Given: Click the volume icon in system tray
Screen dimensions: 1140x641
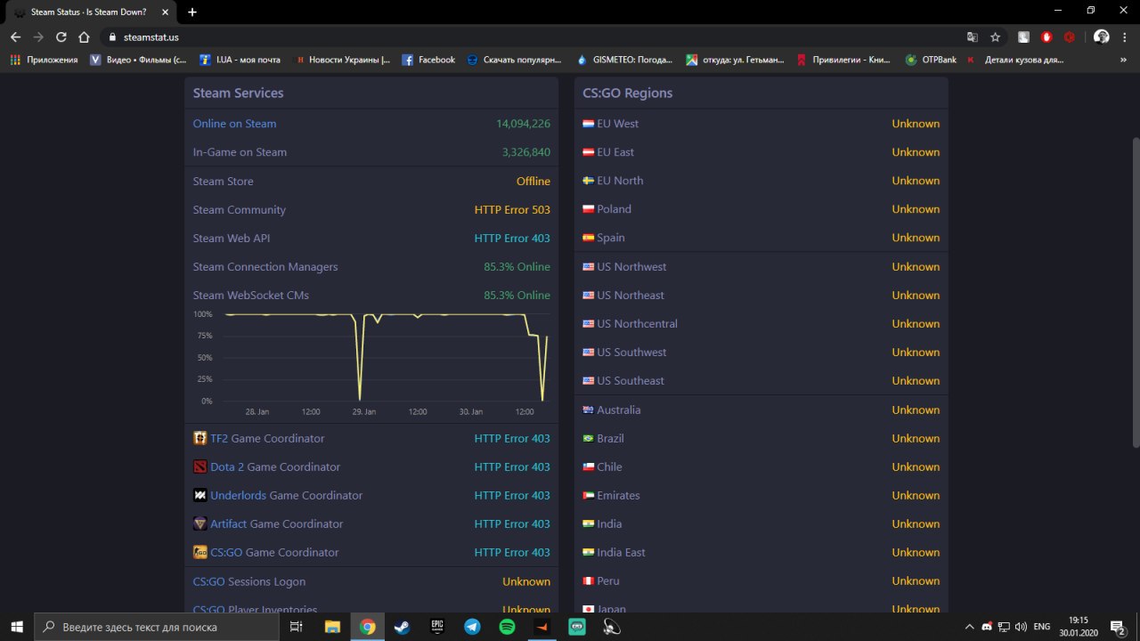Looking at the screenshot, I should pyautogui.click(x=1020, y=627).
